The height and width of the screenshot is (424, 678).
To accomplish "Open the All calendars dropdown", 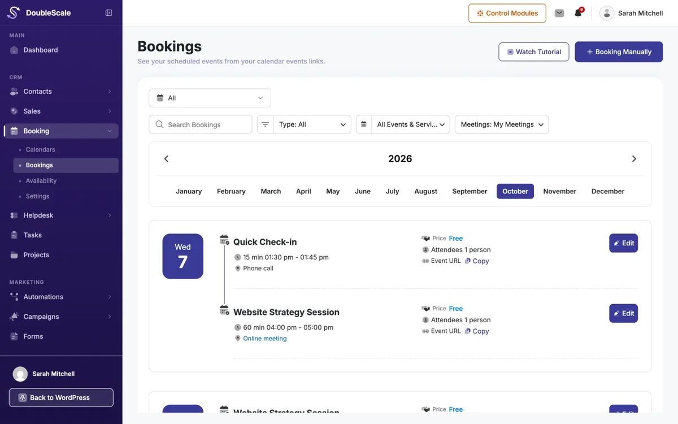I will click(210, 98).
